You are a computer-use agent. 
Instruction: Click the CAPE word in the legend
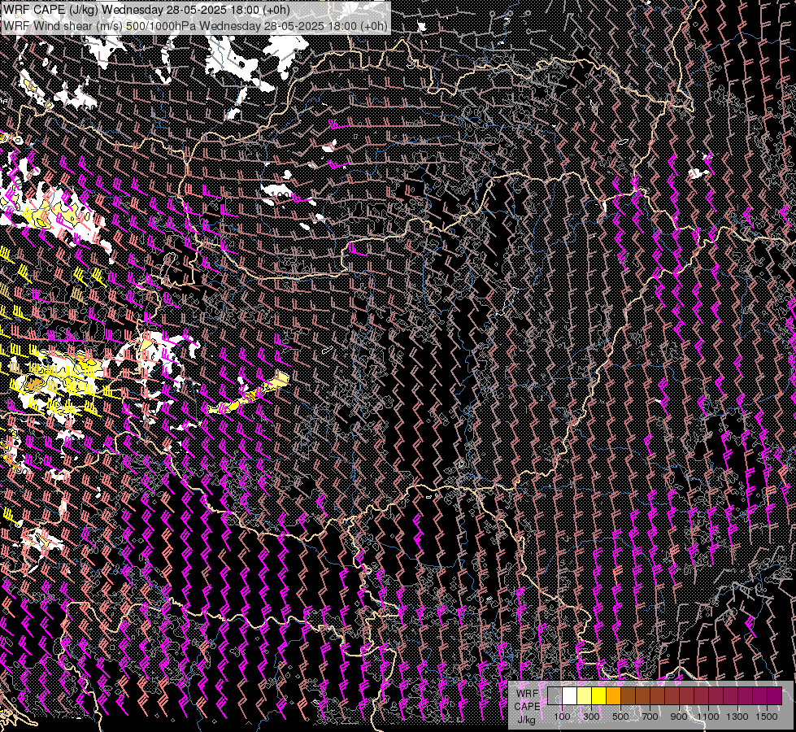(528, 707)
